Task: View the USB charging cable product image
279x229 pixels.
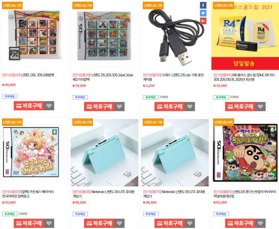Action: (x=175, y=36)
